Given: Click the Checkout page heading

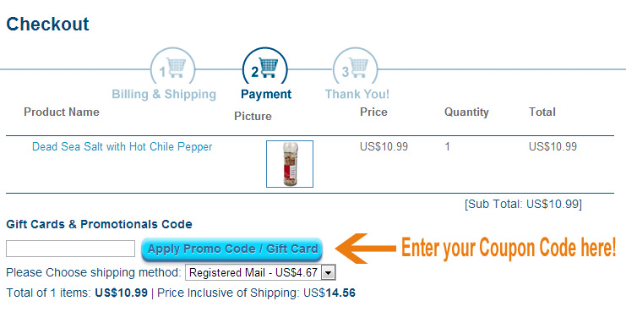Looking at the screenshot, I should pyautogui.click(x=47, y=24).
